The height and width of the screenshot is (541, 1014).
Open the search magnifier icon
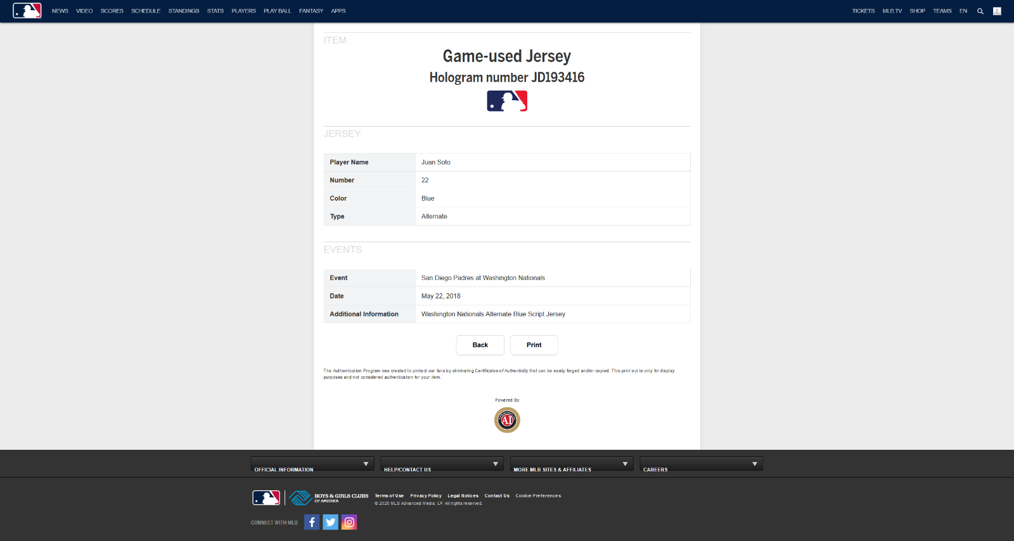pos(980,11)
